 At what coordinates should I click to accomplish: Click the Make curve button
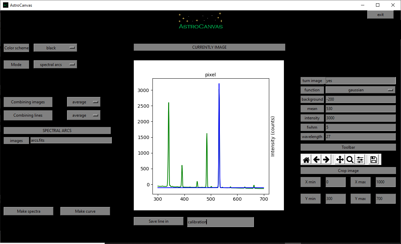pos(85,211)
